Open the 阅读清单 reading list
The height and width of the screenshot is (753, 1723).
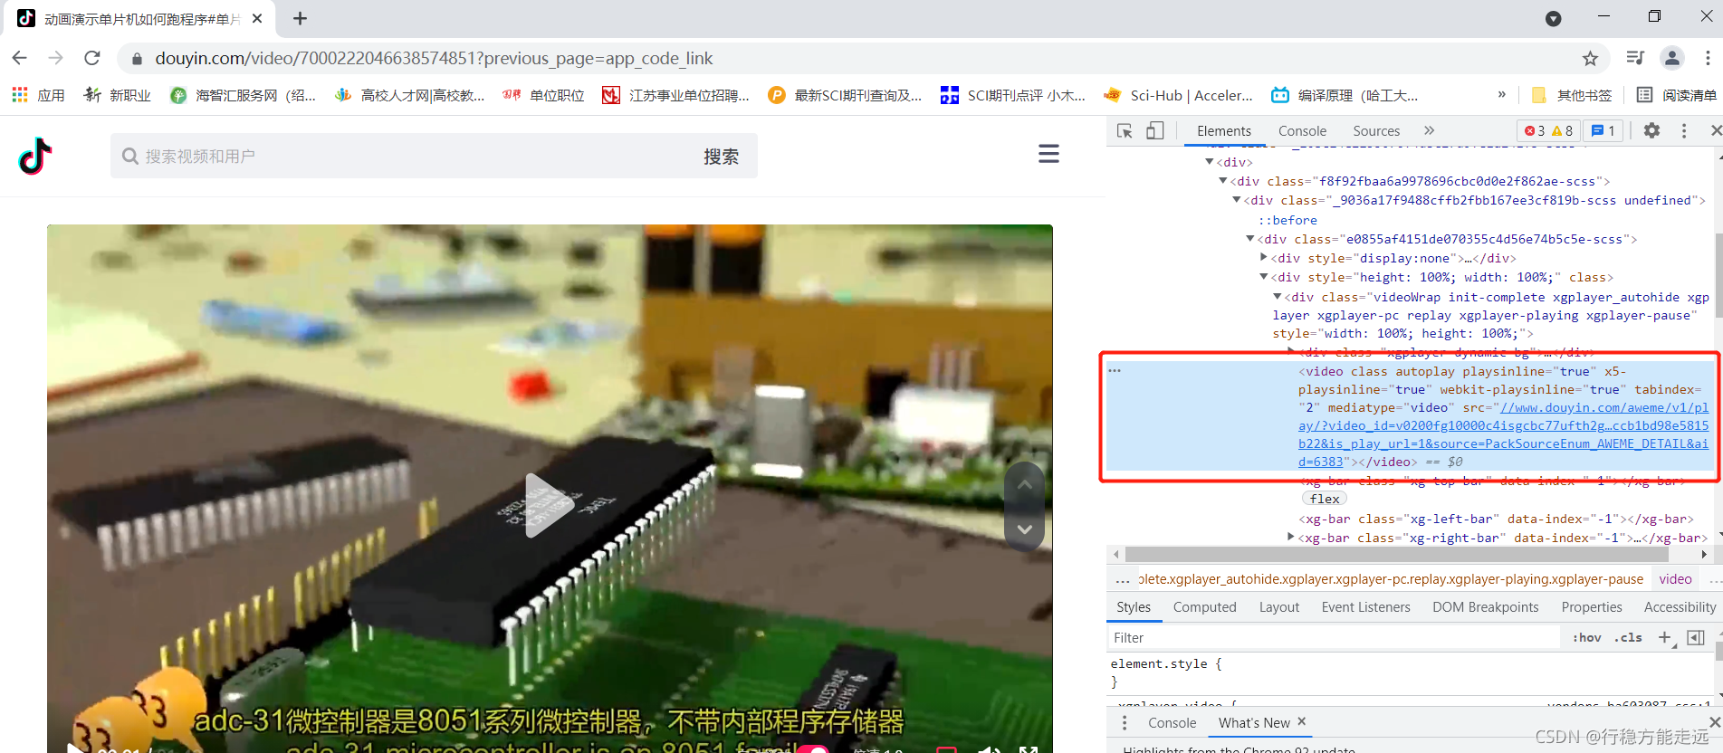coord(1676,95)
